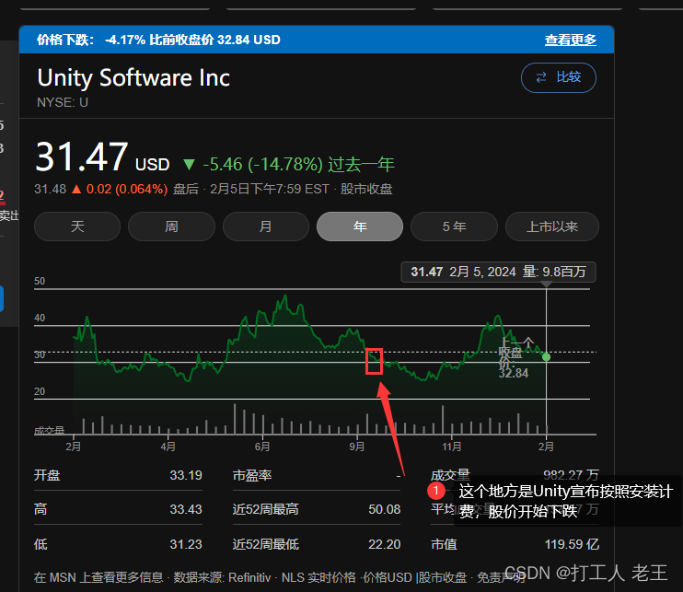
Task: Click the 31.47 USD price
Action: click(102, 157)
